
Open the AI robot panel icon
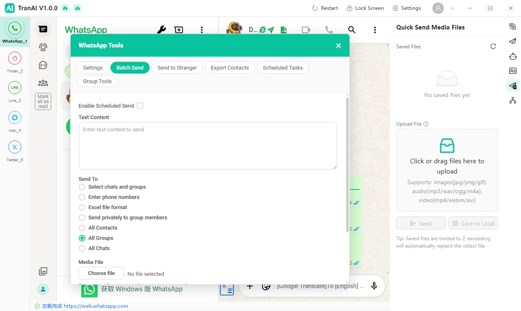tap(512, 56)
